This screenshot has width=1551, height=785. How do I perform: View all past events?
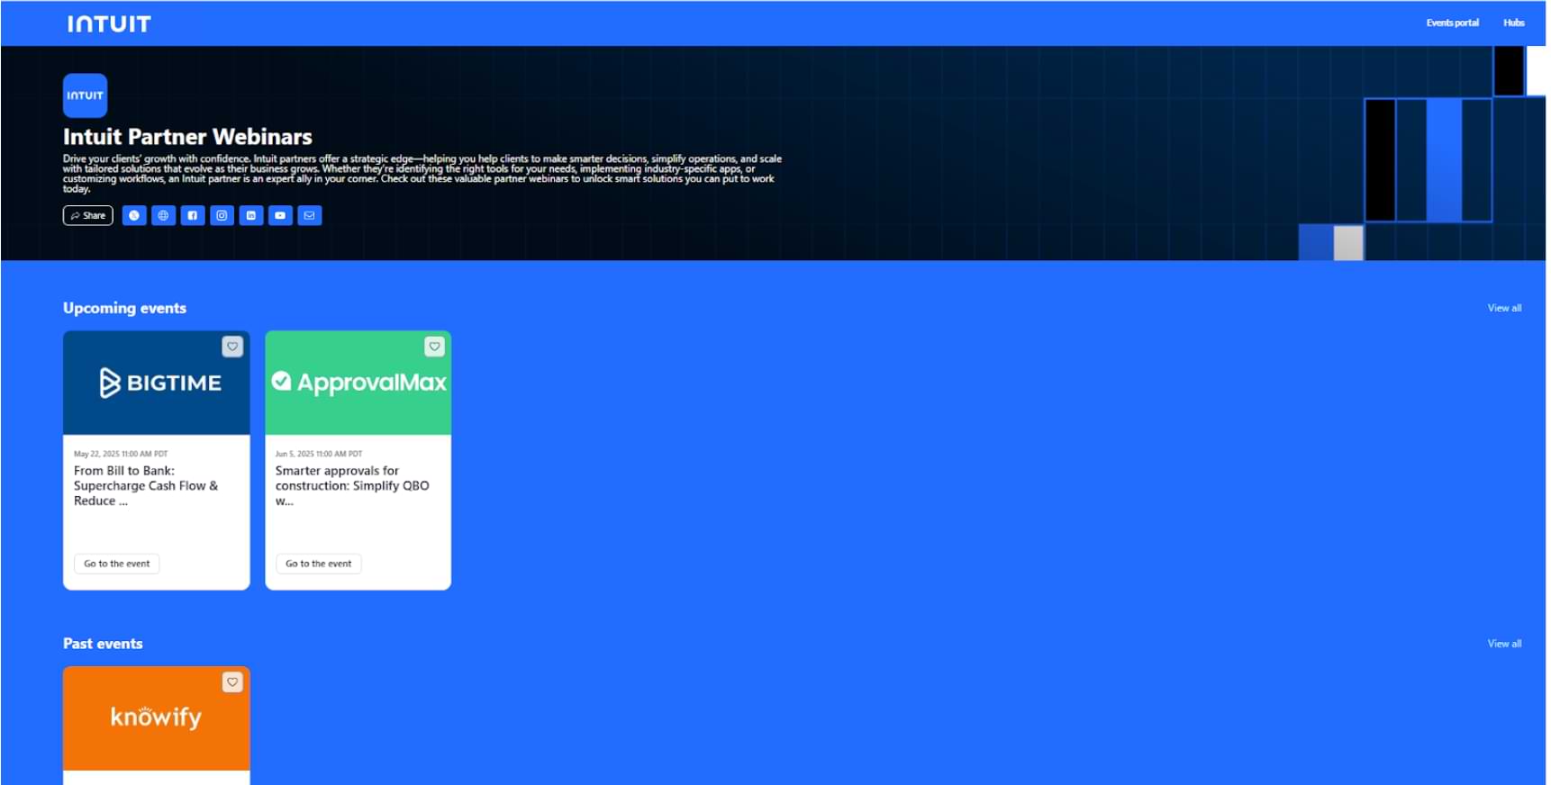1504,644
